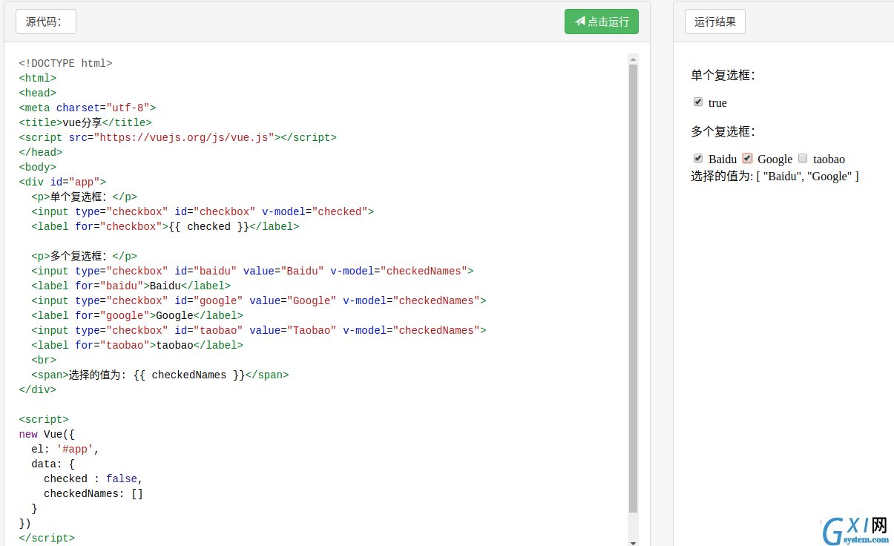Click the opening <head> tag line

(38, 93)
